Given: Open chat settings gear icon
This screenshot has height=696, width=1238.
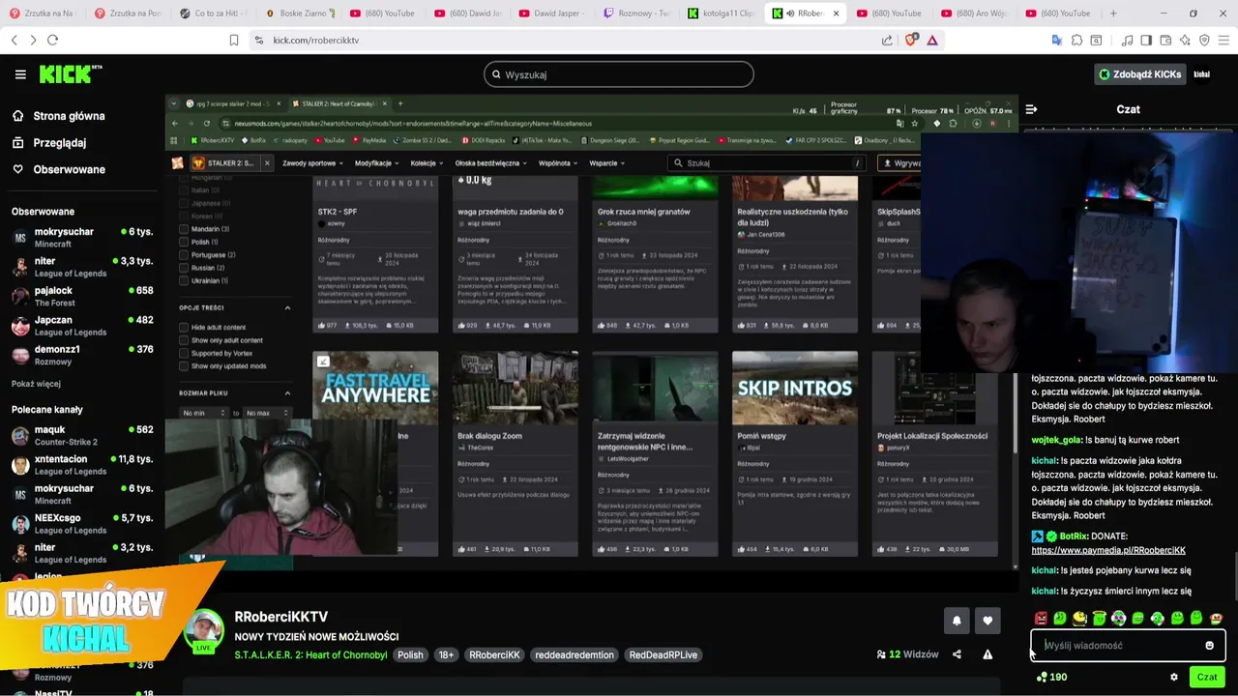Looking at the screenshot, I should point(1174,678).
